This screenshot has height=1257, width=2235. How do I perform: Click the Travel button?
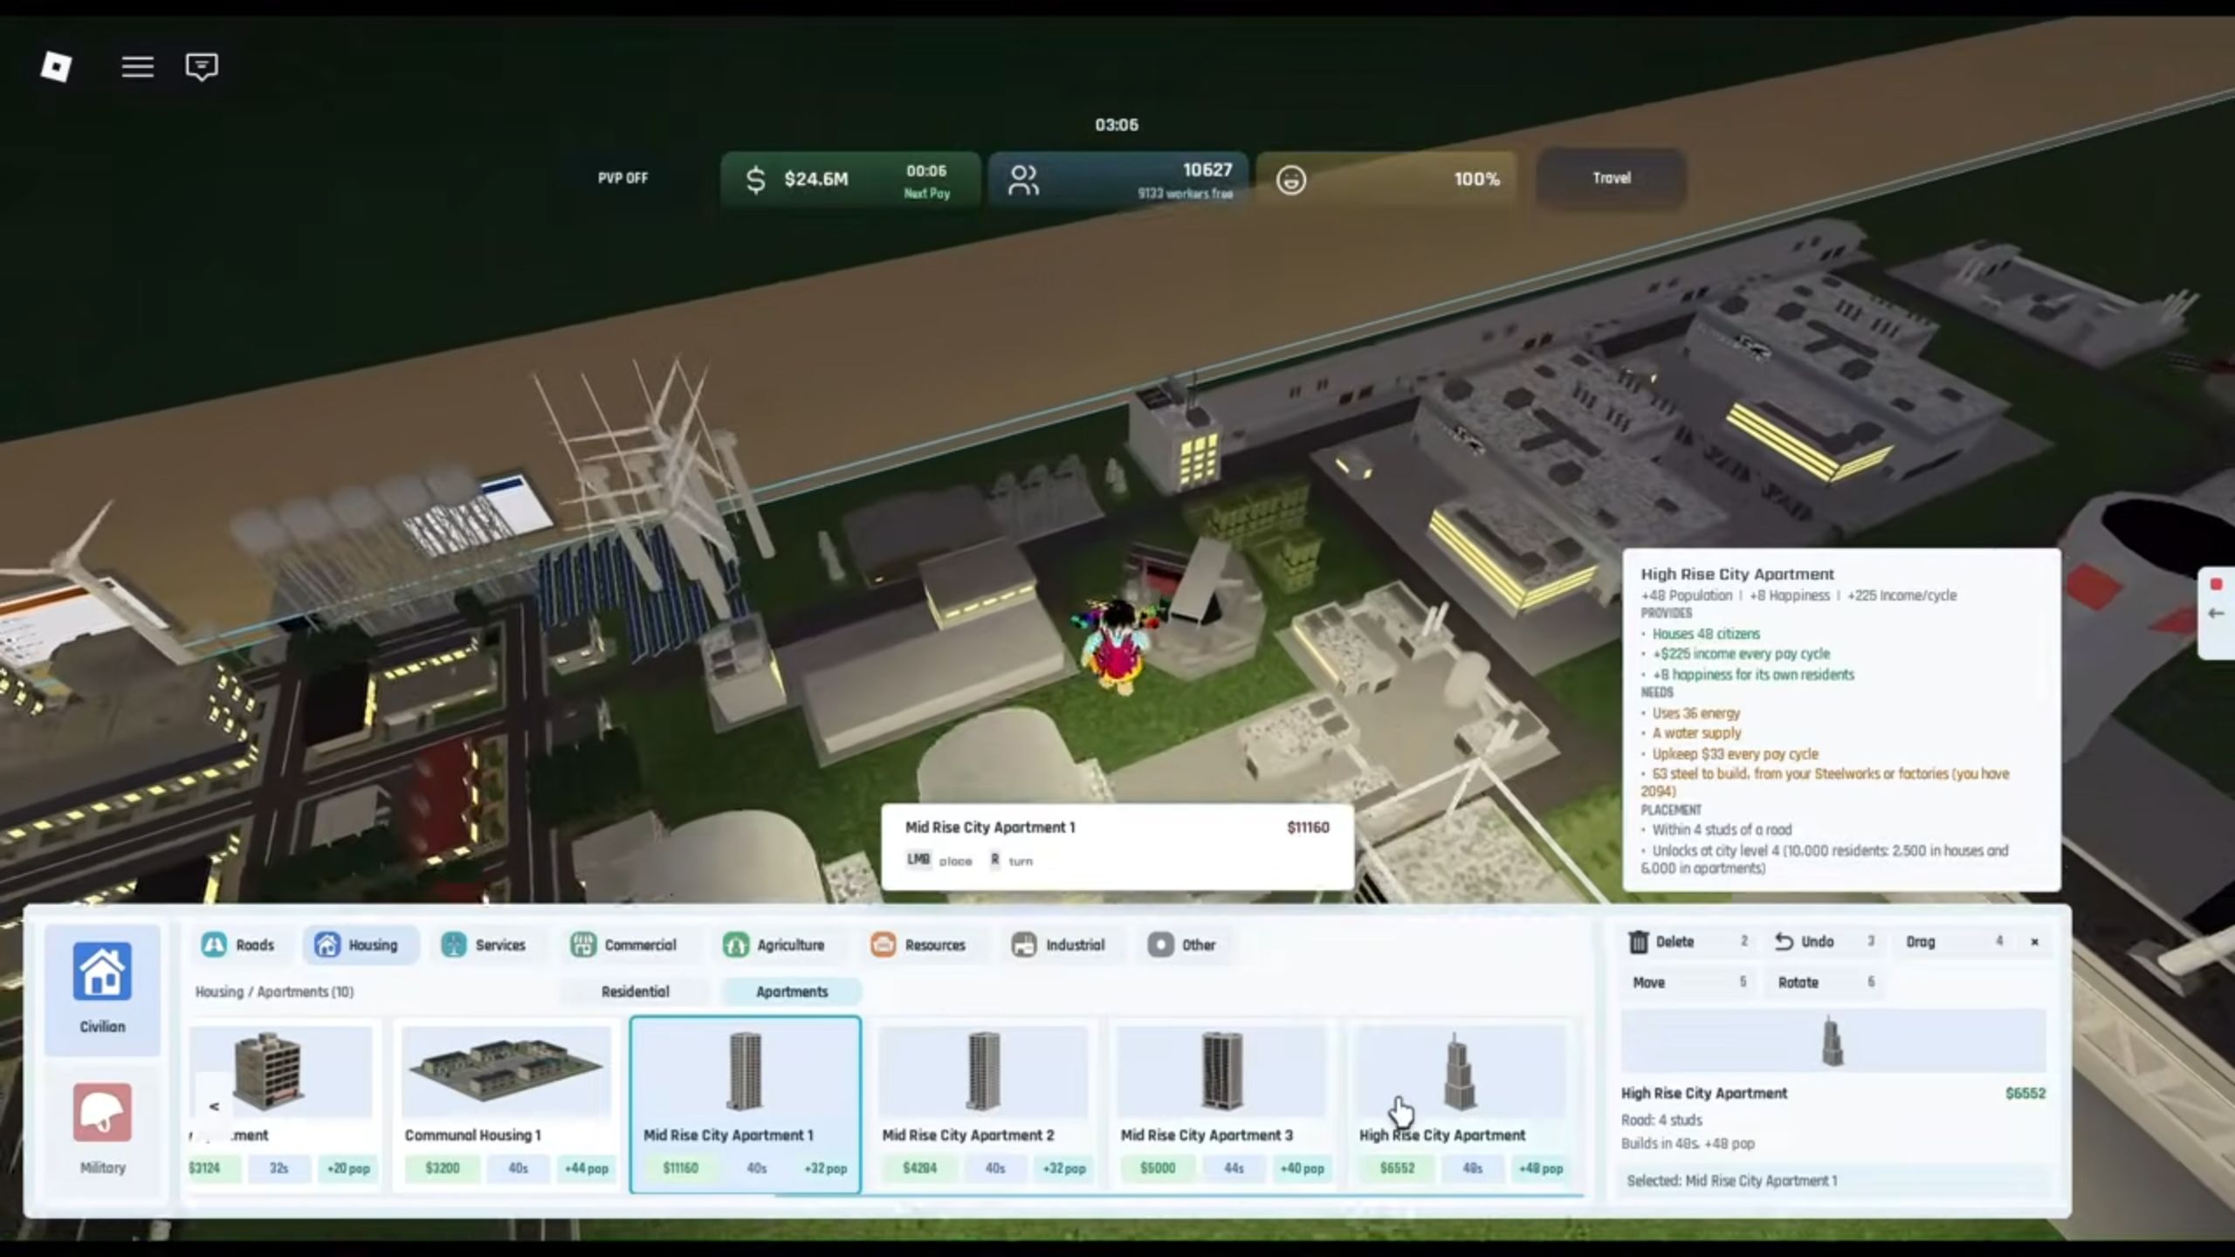(x=1611, y=178)
